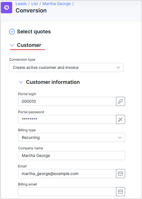Click the Select quotes heading
142x199 pixels.
(34, 32)
